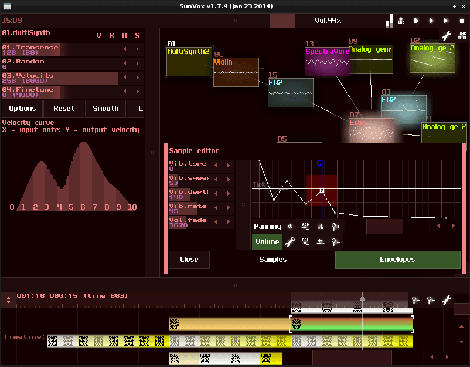Open MultiSynth Options

click(22, 109)
